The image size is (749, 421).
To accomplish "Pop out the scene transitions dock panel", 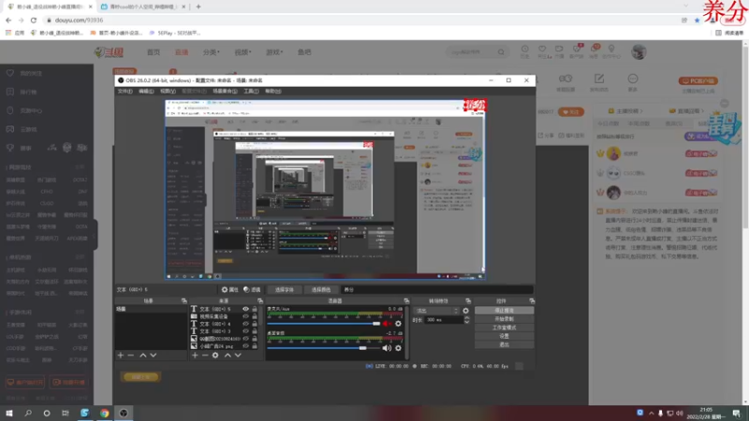I will (x=468, y=301).
